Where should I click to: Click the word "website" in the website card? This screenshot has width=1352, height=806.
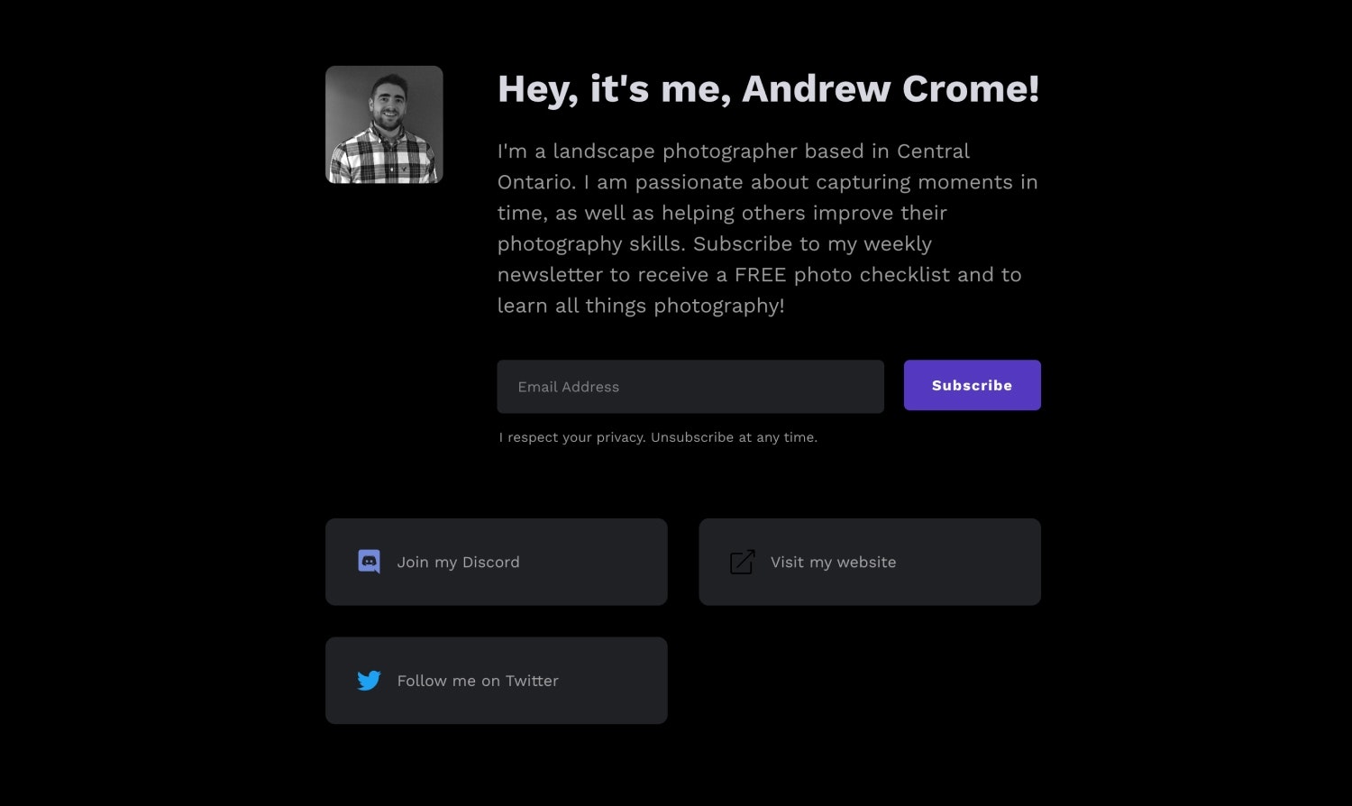pyautogui.click(x=866, y=562)
